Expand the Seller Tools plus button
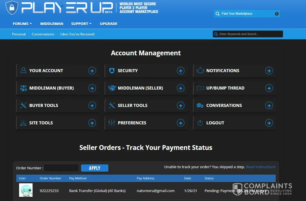The height and width of the screenshot is (201, 306). [x=181, y=106]
